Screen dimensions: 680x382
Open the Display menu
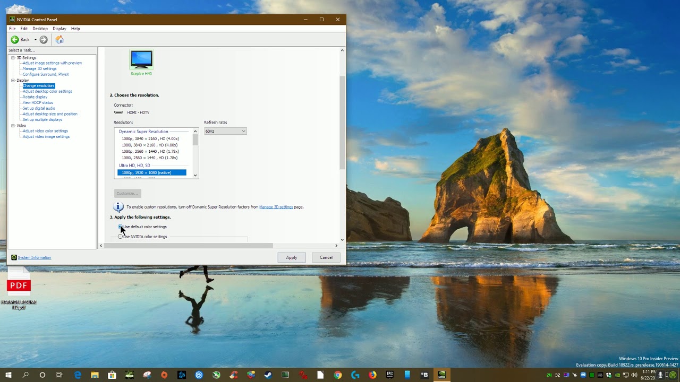click(x=59, y=29)
